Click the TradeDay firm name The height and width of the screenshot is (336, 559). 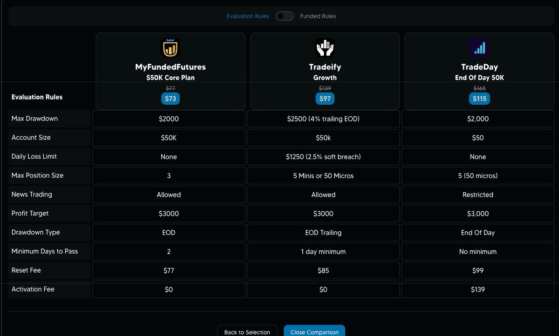click(479, 67)
